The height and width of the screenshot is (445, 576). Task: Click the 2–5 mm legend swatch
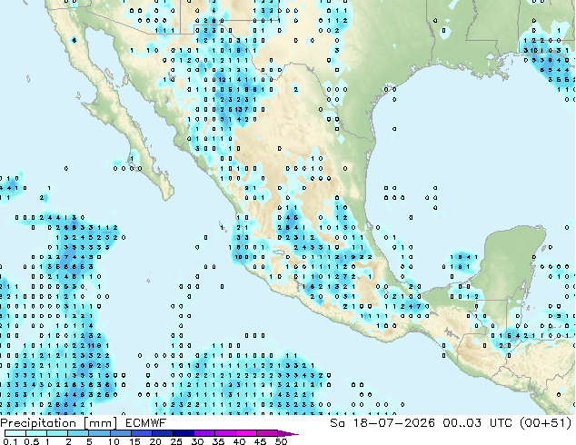click(x=78, y=433)
